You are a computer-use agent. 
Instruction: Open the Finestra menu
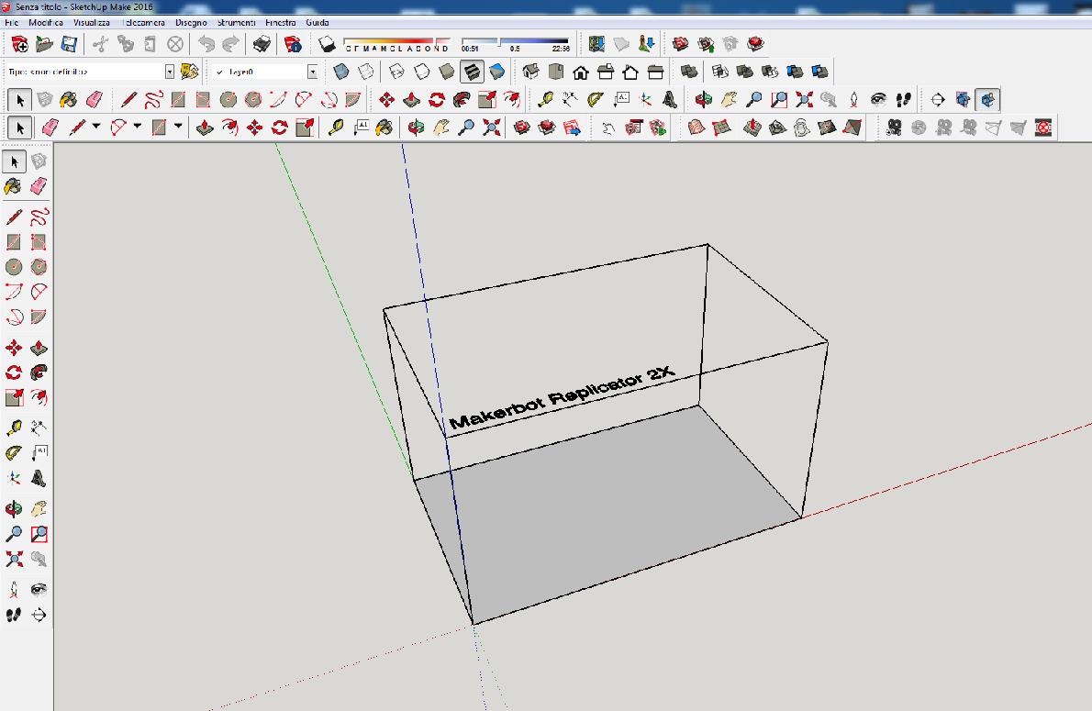click(x=280, y=22)
